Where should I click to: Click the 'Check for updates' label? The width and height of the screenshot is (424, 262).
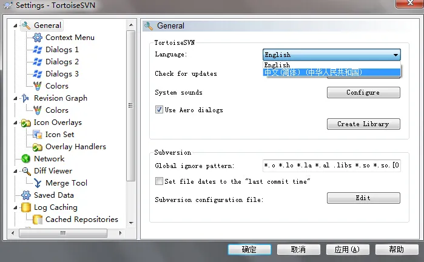click(x=186, y=73)
